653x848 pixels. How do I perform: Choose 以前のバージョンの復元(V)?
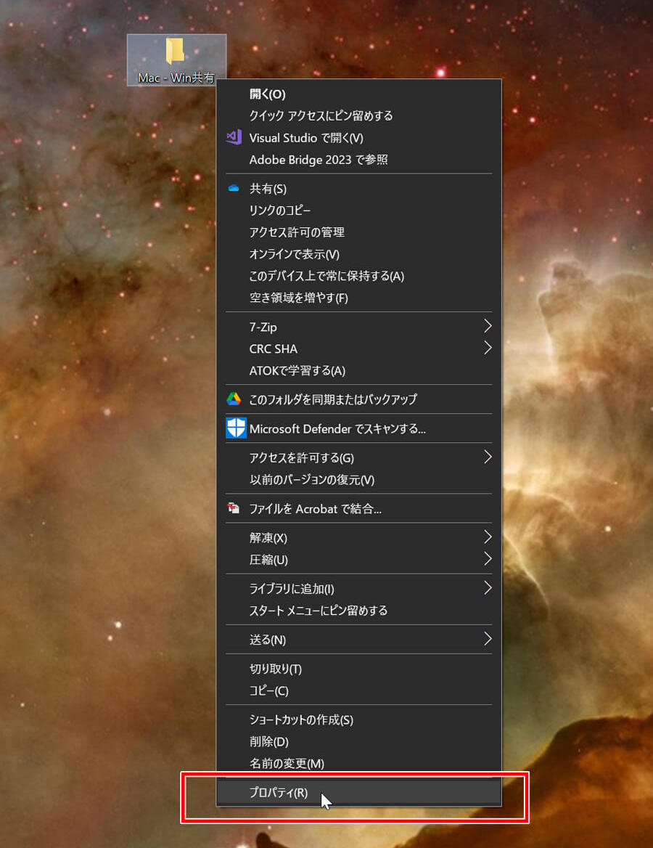(359, 480)
